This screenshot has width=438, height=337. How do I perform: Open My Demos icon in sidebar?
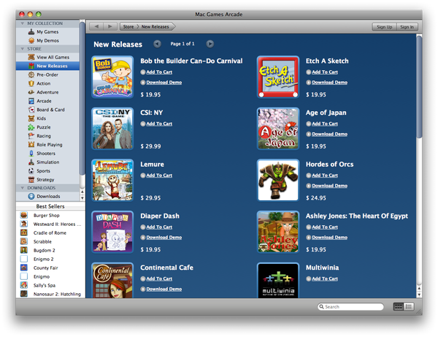(31, 40)
